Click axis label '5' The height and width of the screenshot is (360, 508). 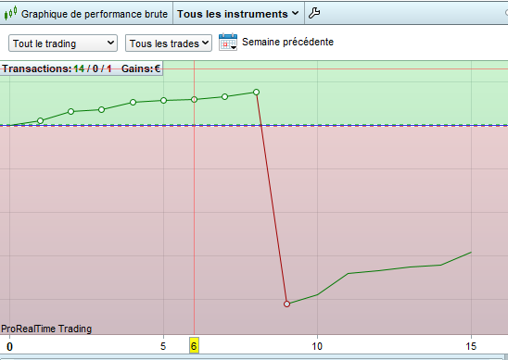tap(163, 346)
